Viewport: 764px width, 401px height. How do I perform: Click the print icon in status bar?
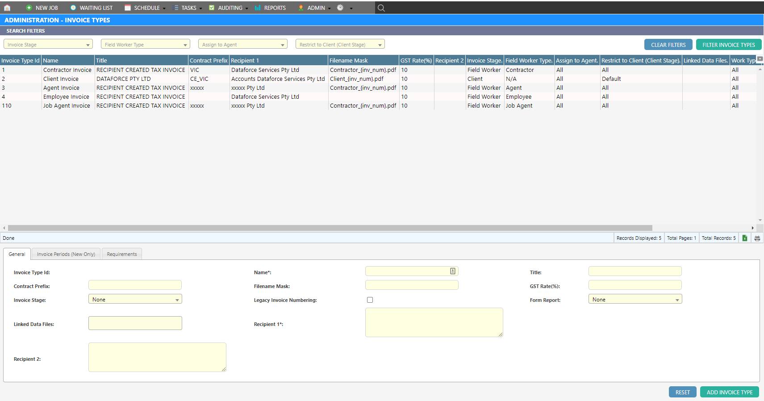757,238
